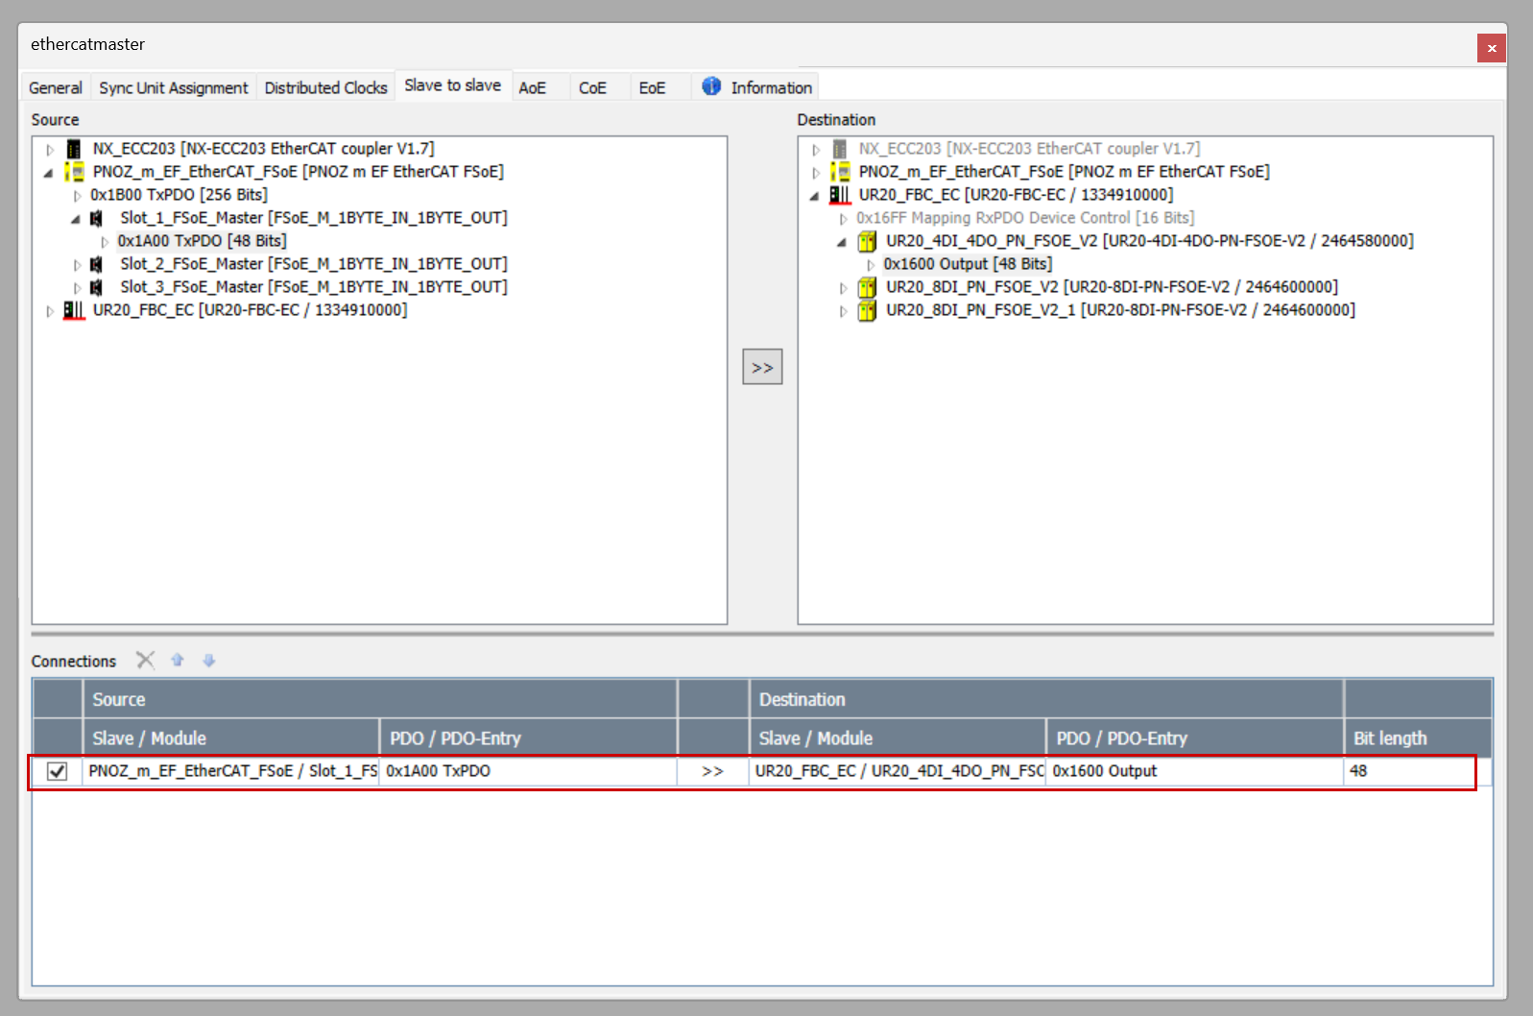Expand 0x1600 Output [48 Bits] node
Image resolution: width=1533 pixels, height=1016 pixels.
point(871,265)
